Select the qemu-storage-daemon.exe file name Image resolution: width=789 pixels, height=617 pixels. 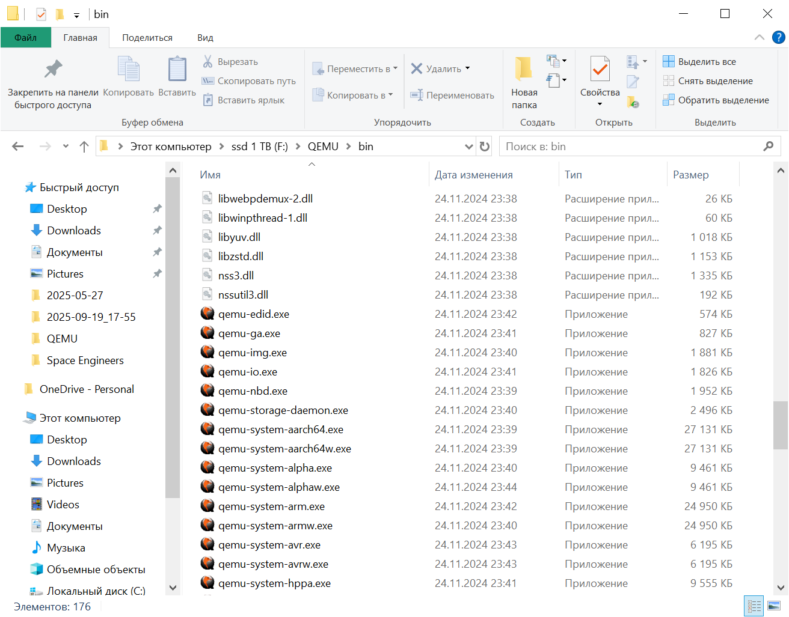tap(283, 410)
